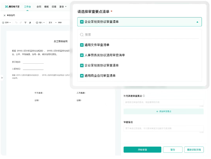The image size is (211, 159).
Task: Click the collapse arrow of the checklist selector
Action: pos(197,22)
